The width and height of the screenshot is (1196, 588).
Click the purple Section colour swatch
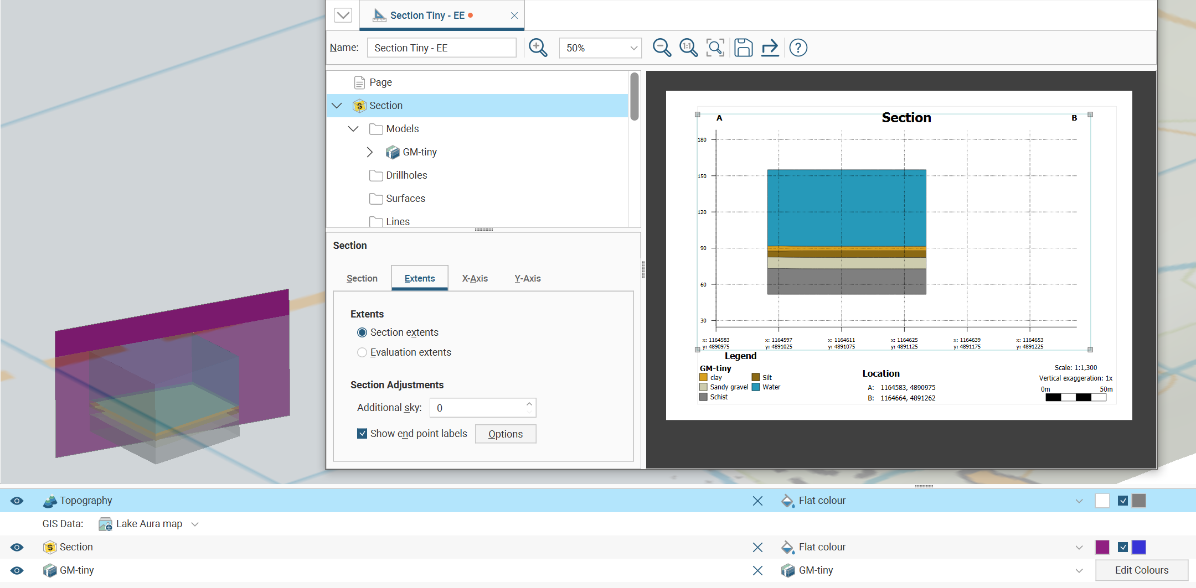click(x=1102, y=547)
